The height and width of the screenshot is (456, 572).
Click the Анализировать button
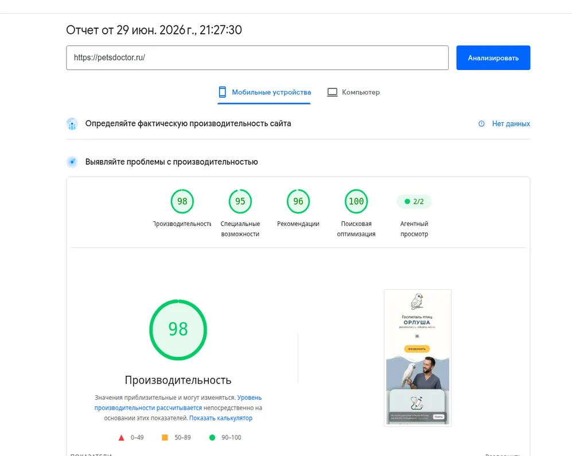pyautogui.click(x=493, y=57)
